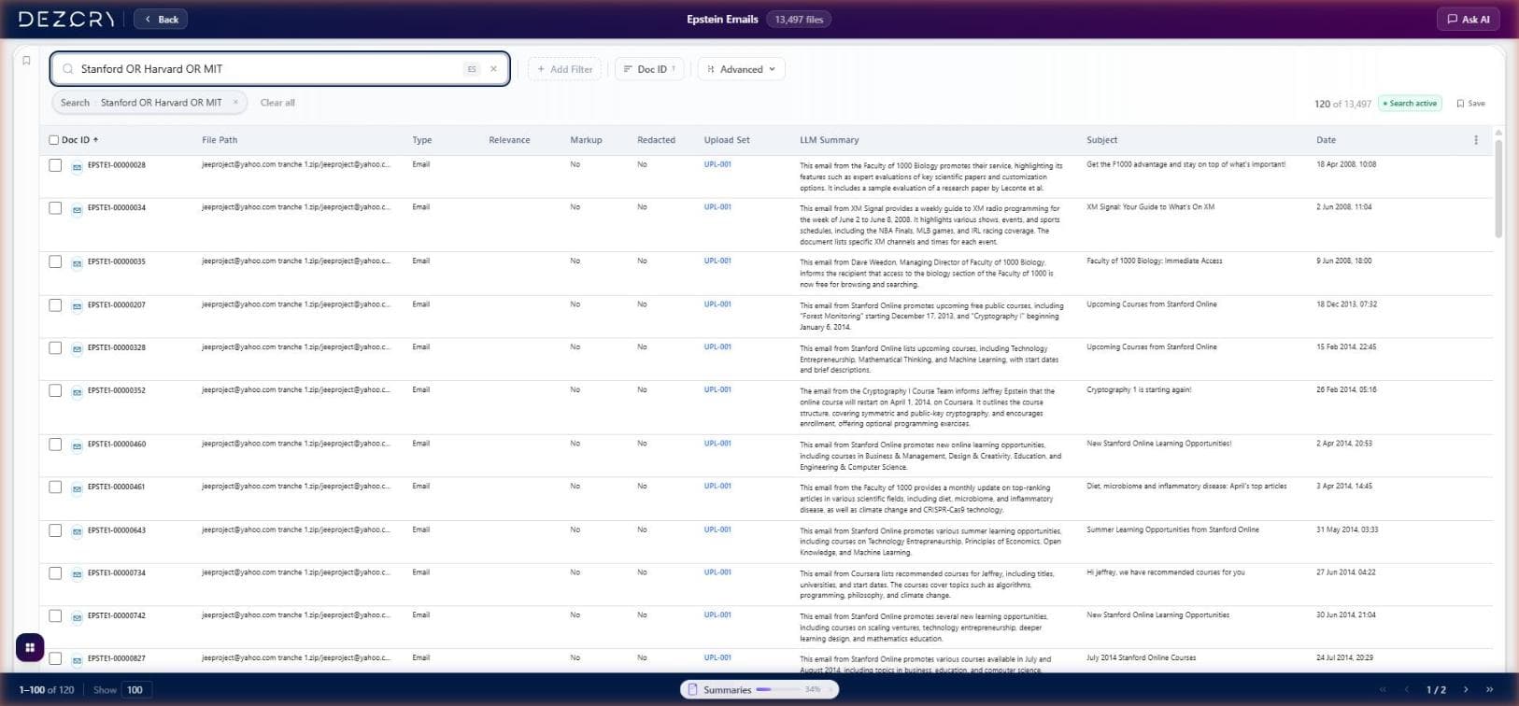Viewport: 1519px width, 706px height.
Task: Click the Summaries document icon
Action: click(692, 690)
